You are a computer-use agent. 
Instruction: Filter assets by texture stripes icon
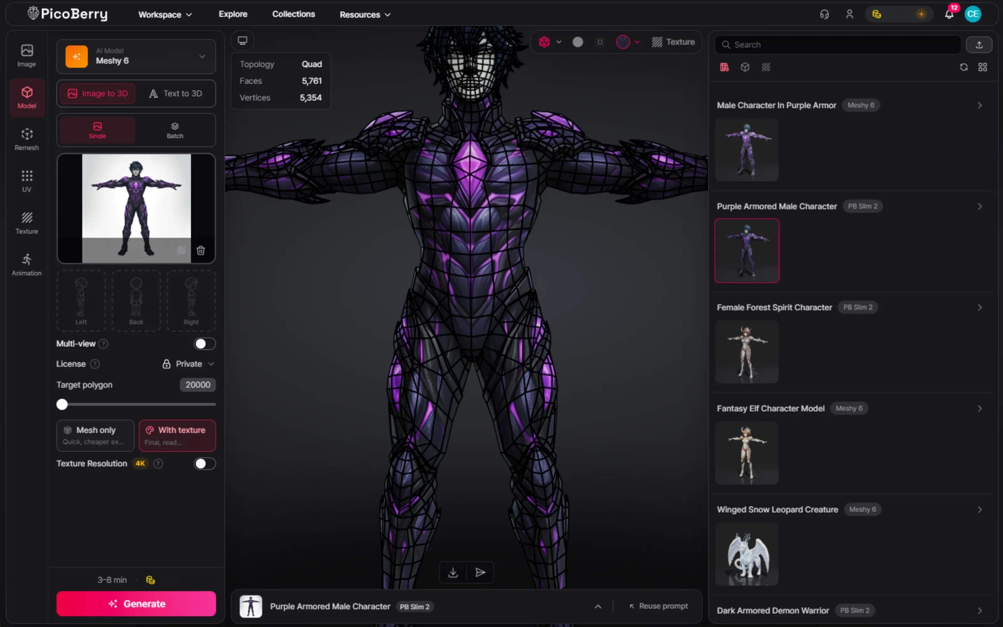pyautogui.click(x=765, y=67)
